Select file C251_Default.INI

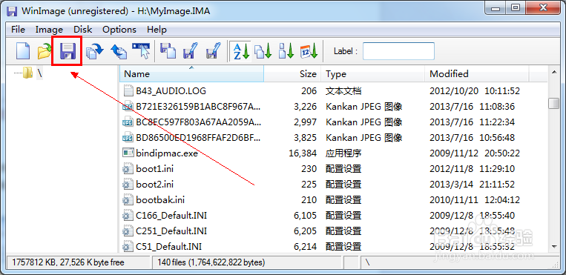pyautogui.click(x=171, y=231)
